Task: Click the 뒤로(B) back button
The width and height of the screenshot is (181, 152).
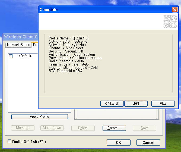Action: (x=112, y=103)
